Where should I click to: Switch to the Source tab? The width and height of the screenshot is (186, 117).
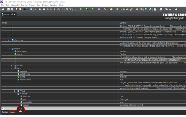[12, 112]
